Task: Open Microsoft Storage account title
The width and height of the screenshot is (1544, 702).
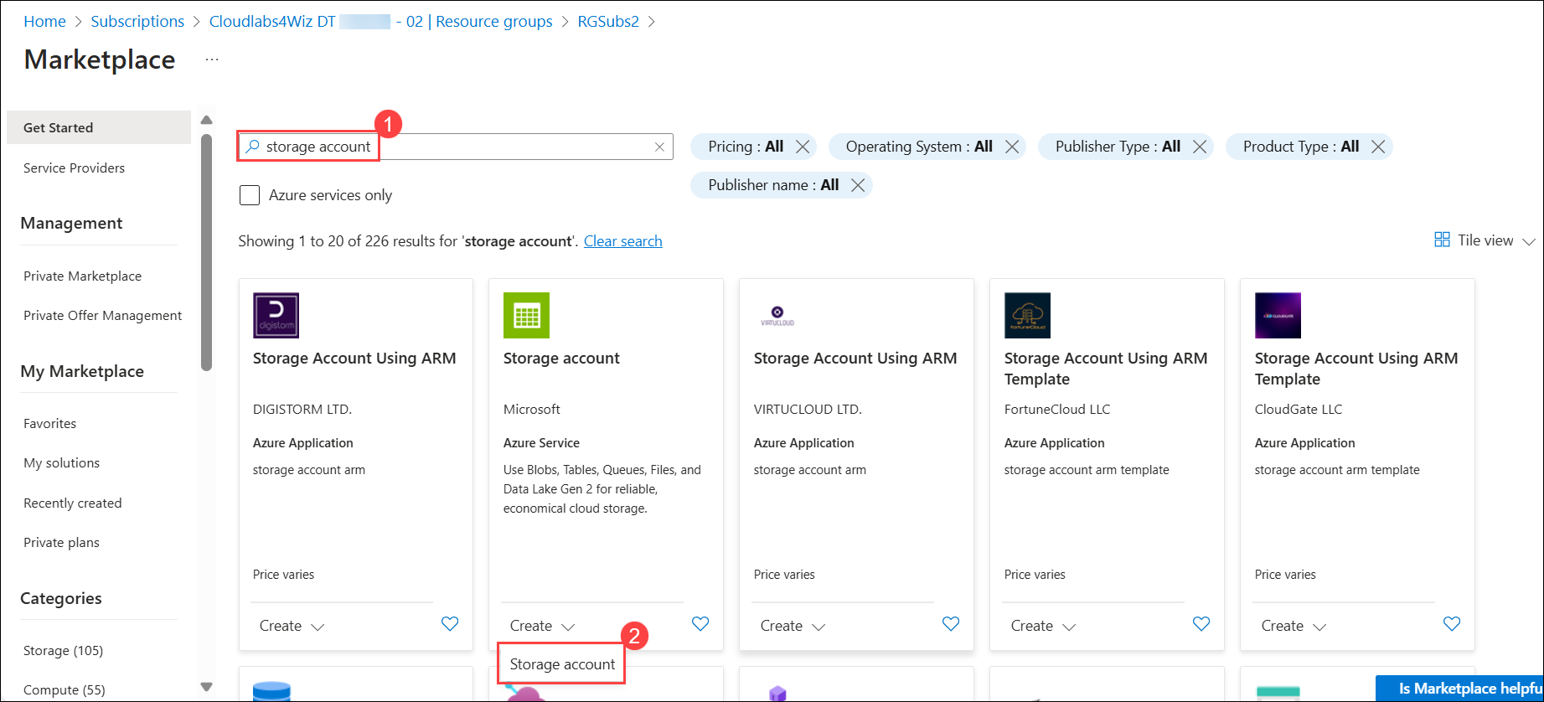Action: point(561,359)
